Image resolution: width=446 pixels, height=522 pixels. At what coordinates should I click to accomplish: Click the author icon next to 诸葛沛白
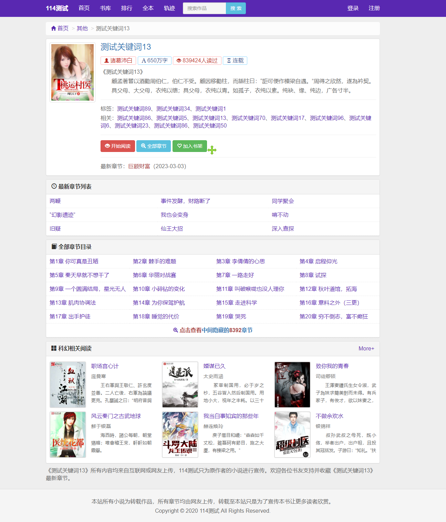point(107,61)
